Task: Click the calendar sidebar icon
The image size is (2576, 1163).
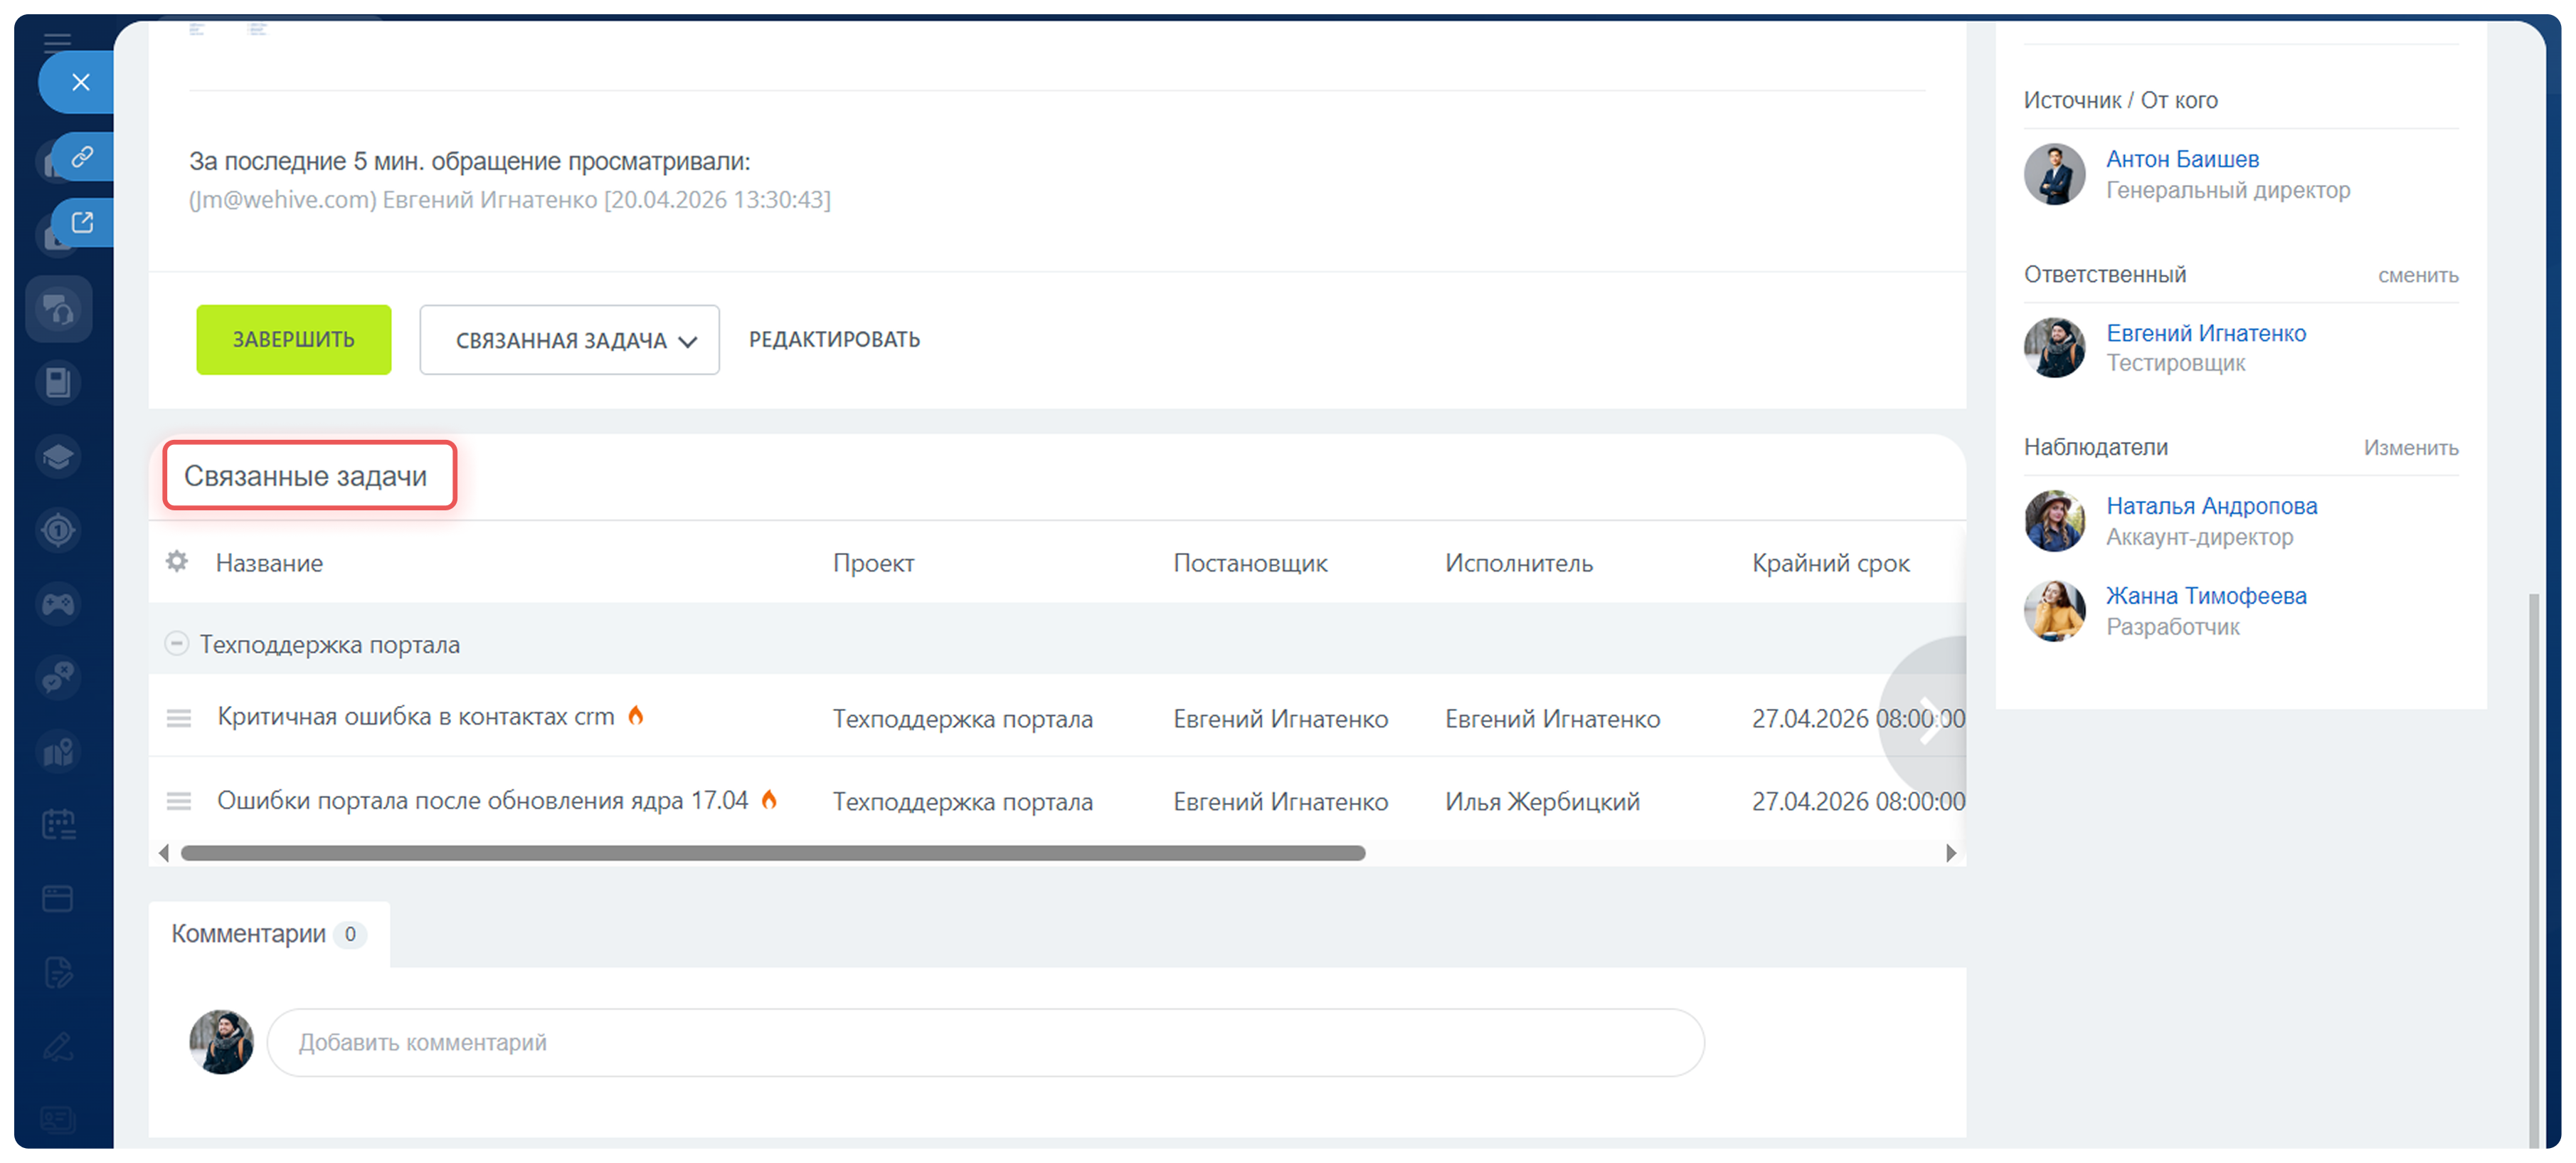Action: [x=58, y=825]
